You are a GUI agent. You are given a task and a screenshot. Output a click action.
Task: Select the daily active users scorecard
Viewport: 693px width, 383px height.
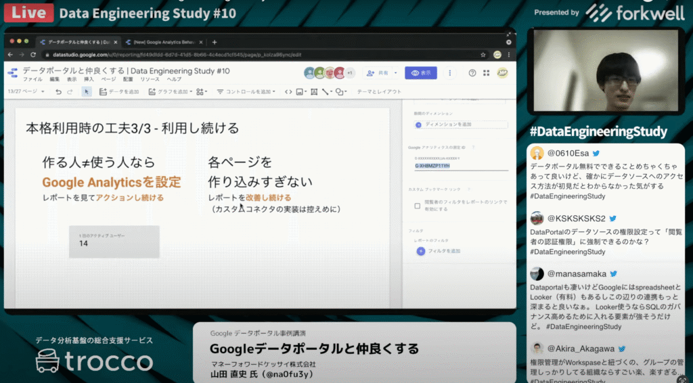114,242
